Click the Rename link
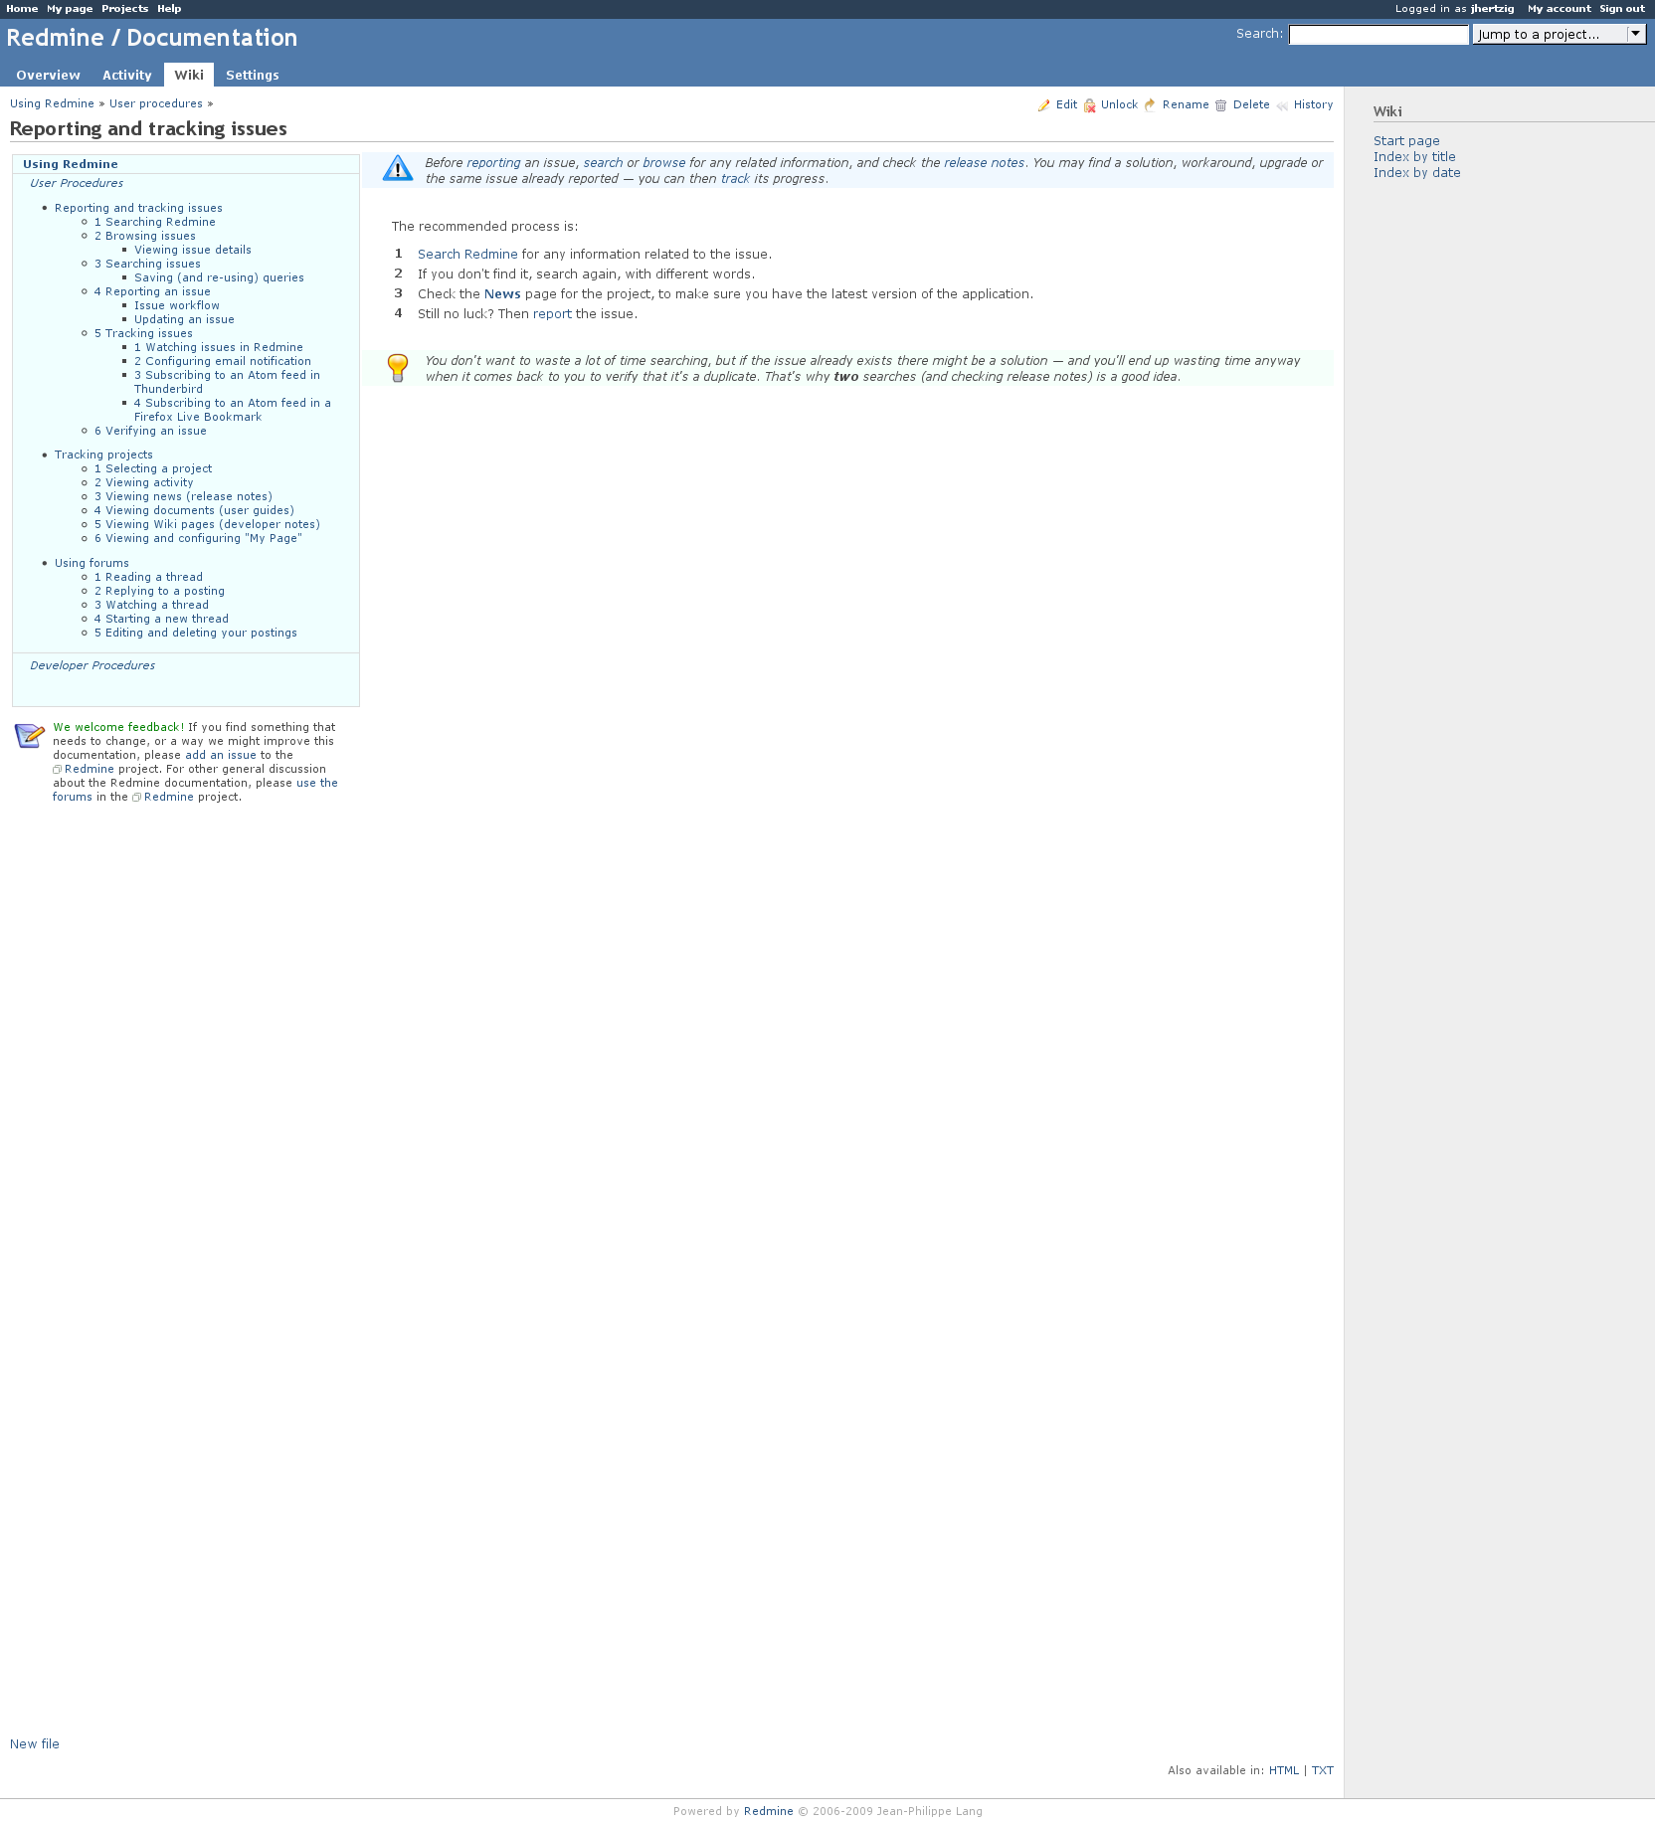1655x1823 pixels. pyautogui.click(x=1186, y=104)
